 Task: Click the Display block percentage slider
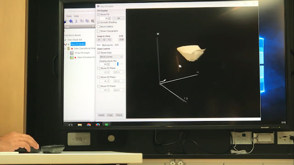[118, 64]
